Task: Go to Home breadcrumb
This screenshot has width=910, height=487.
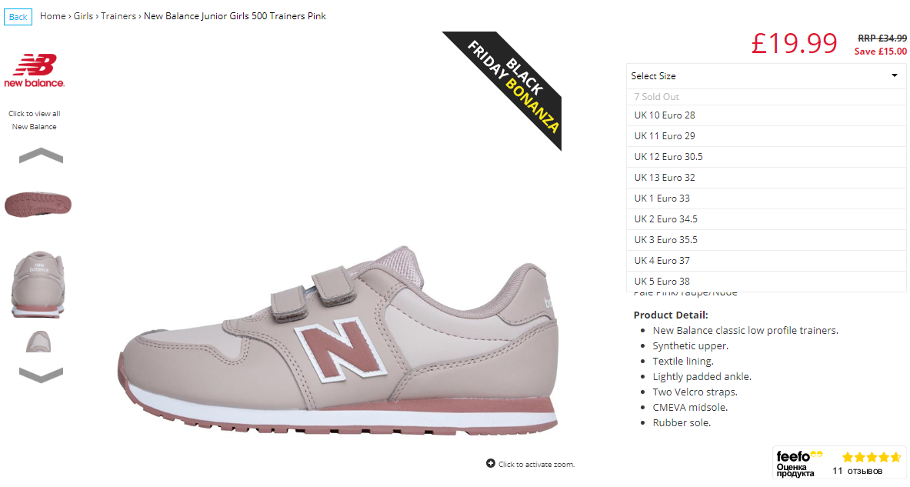Action: point(53,16)
